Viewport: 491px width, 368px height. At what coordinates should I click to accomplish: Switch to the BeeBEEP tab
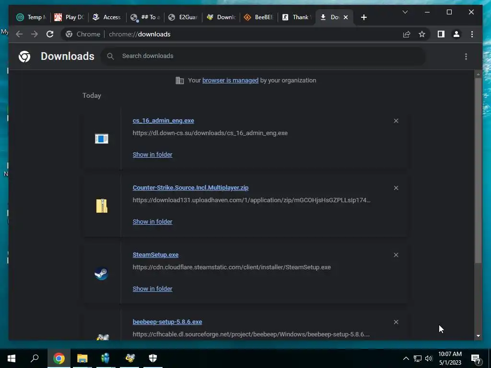[x=258, y=17]
